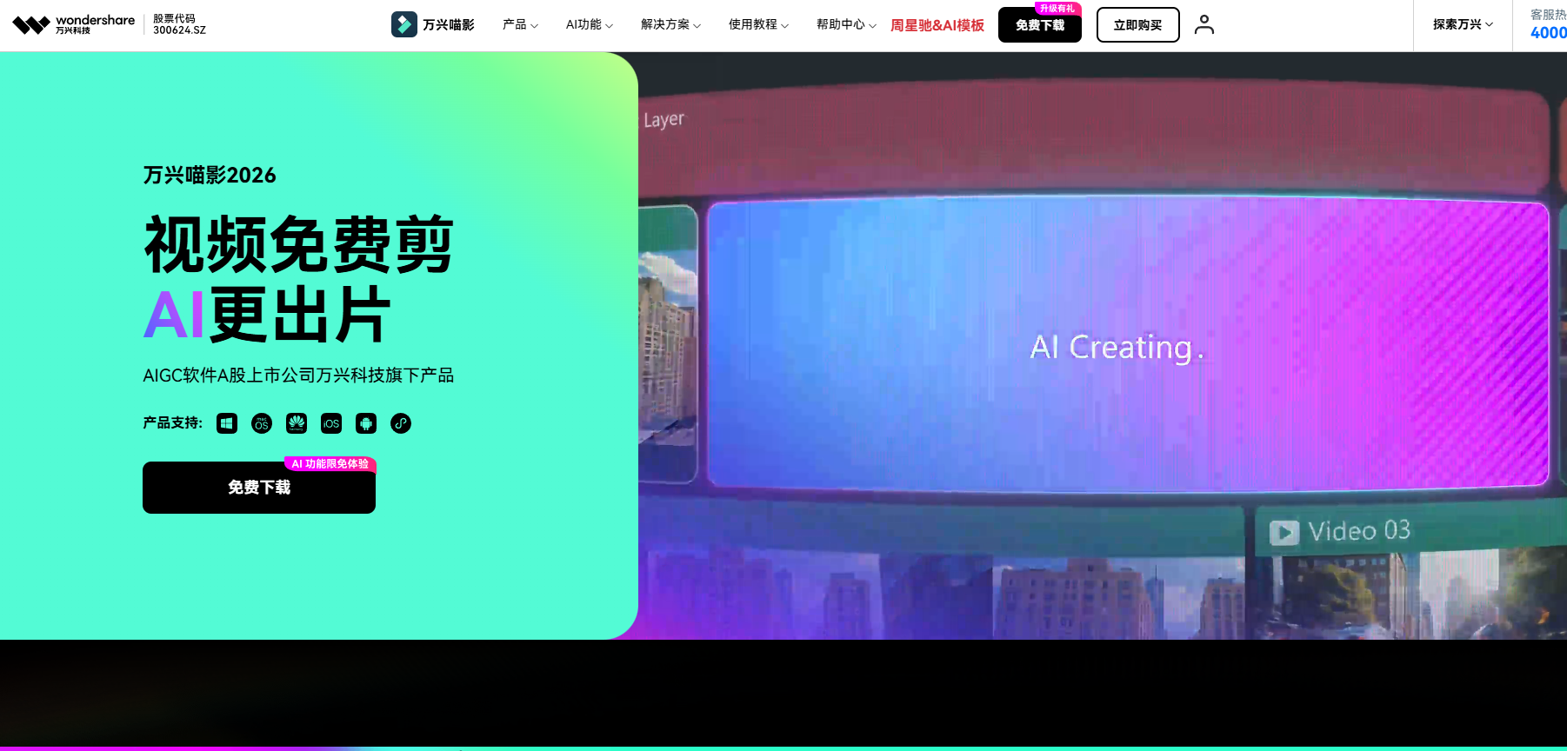1567x751 pixels.
Task: Select the Android platform icon
Action: point(366,423)
